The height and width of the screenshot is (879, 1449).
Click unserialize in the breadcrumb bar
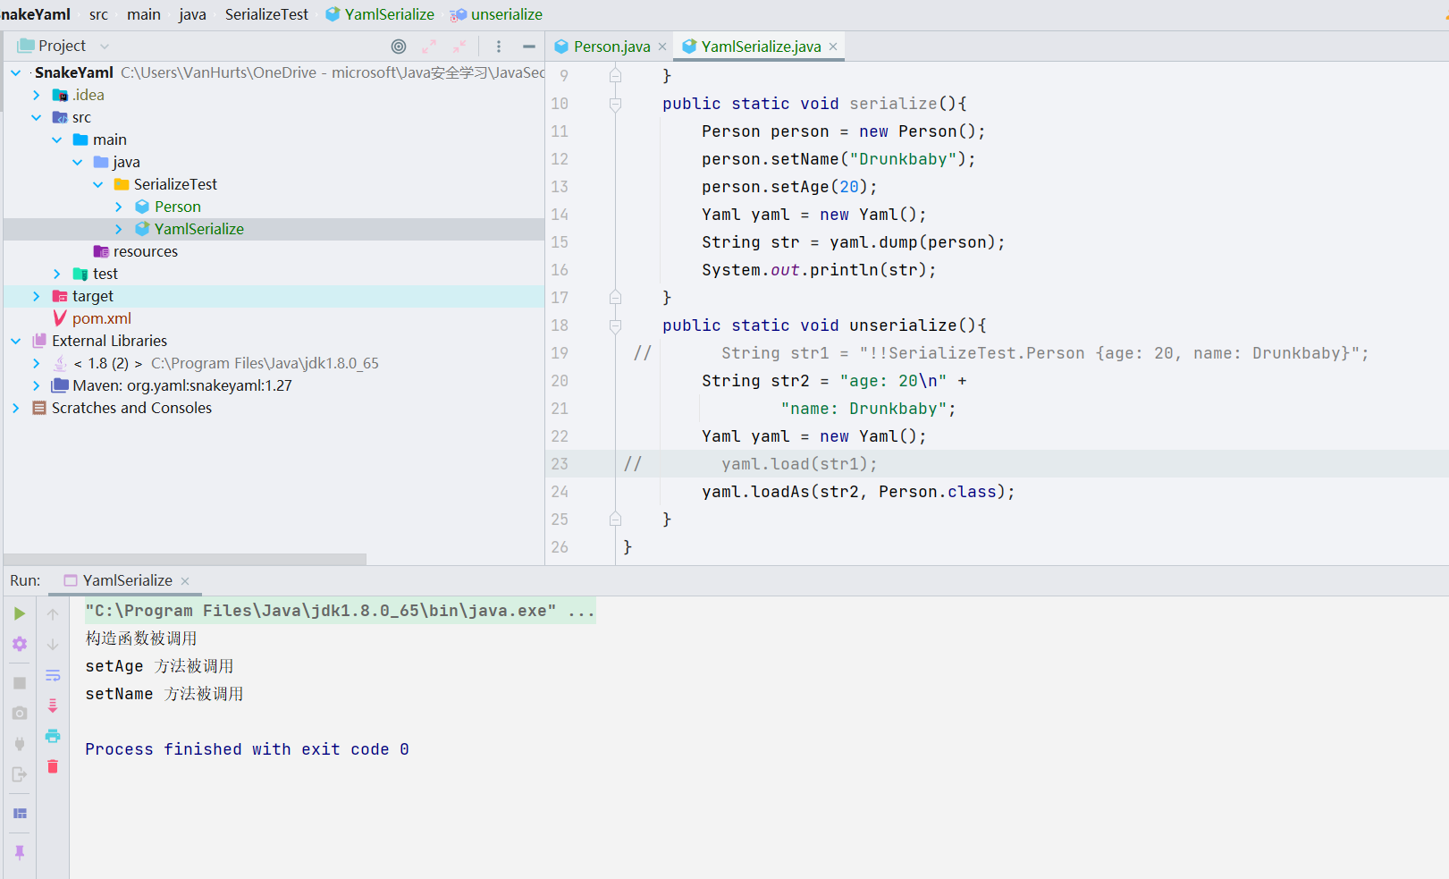point(506,14)
